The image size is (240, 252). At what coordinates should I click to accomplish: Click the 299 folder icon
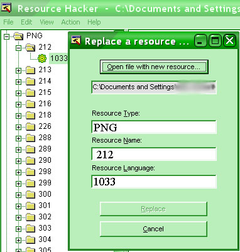(31, 184)
